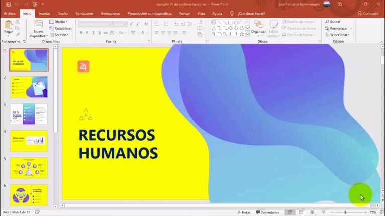This screenshot has width=385, height=216.
Task: Select slide 6 thumbnail
Action: click(29, 195)
